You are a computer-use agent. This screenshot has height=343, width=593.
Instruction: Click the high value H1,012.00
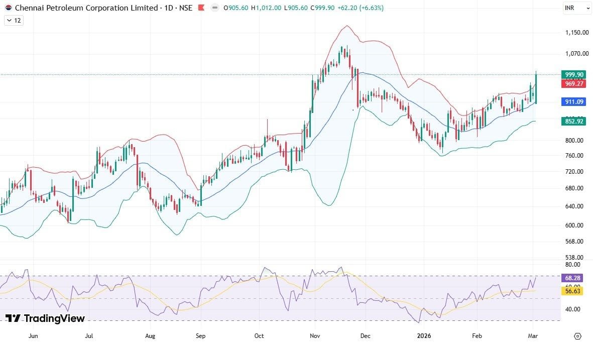click(x=266, y=8)
